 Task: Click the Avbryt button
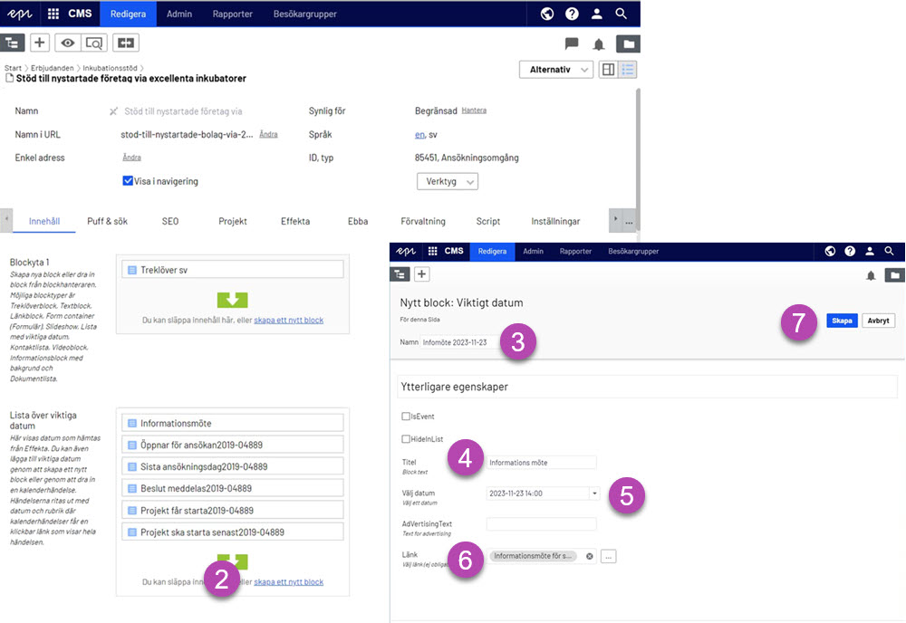coord(878,321)
